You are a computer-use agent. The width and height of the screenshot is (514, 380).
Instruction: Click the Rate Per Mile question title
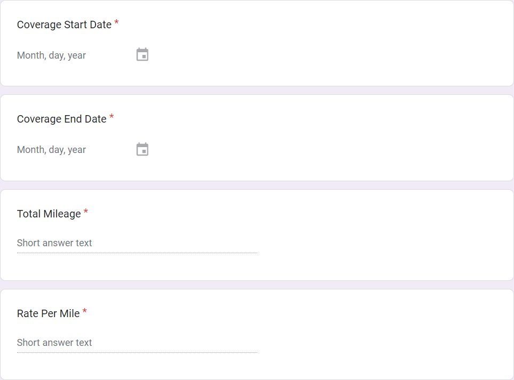[x=46, y=313]
